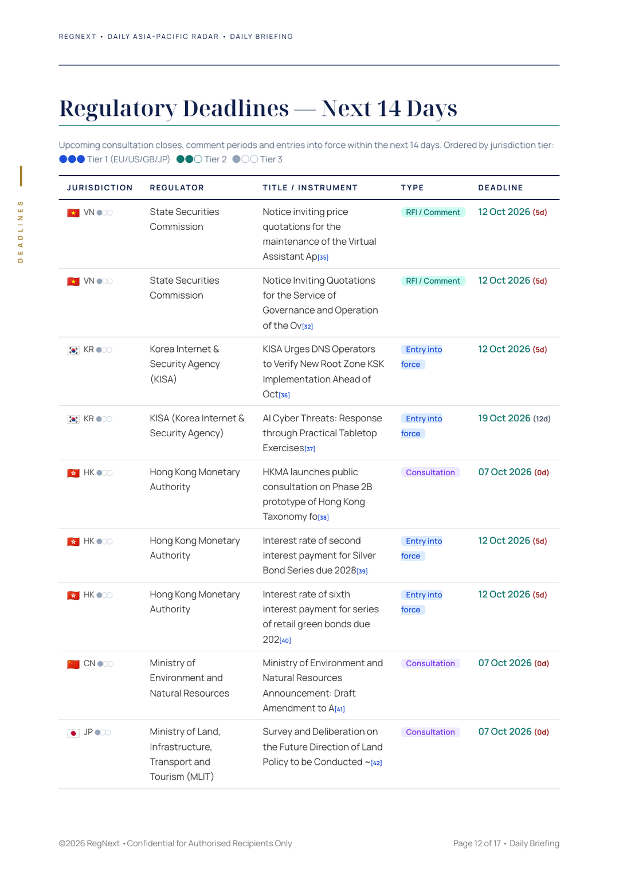Click the RFI / Comment badge in the Governance and Operation row
Viewport: 619px width, 876px height.
click(x=433, y=281)
